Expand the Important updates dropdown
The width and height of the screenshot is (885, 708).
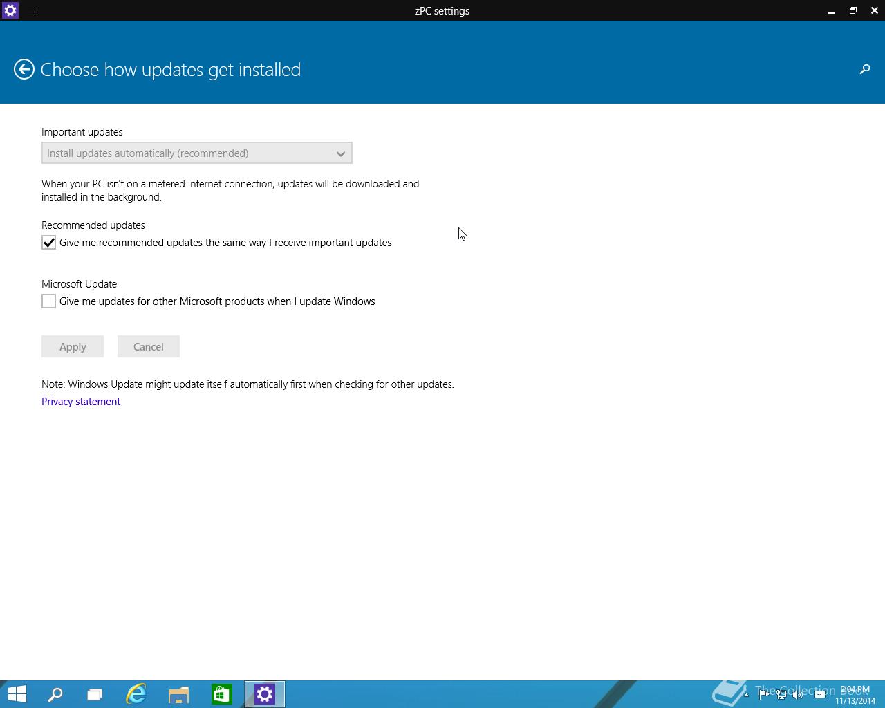tap(197, 153)
